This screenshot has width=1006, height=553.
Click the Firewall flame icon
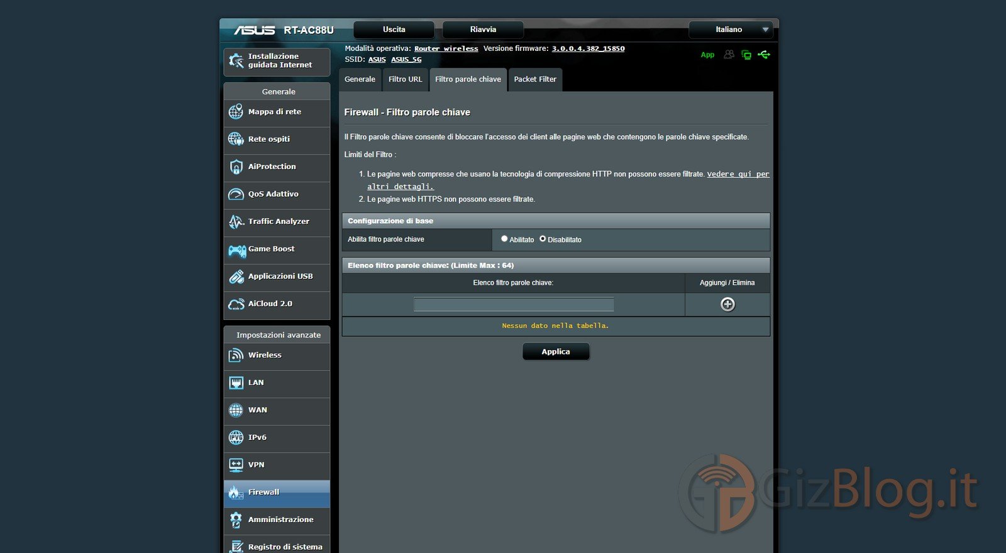236,493
